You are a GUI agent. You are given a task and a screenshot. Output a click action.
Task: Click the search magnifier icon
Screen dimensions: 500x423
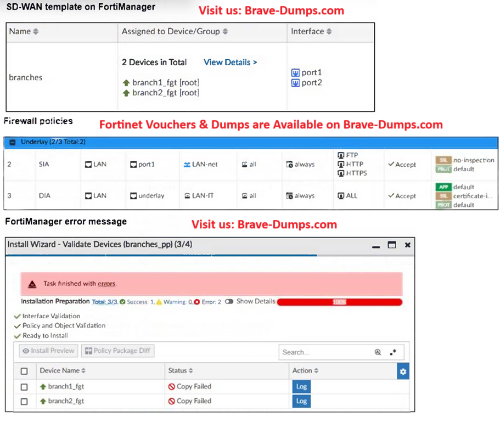tap(378, 352)
